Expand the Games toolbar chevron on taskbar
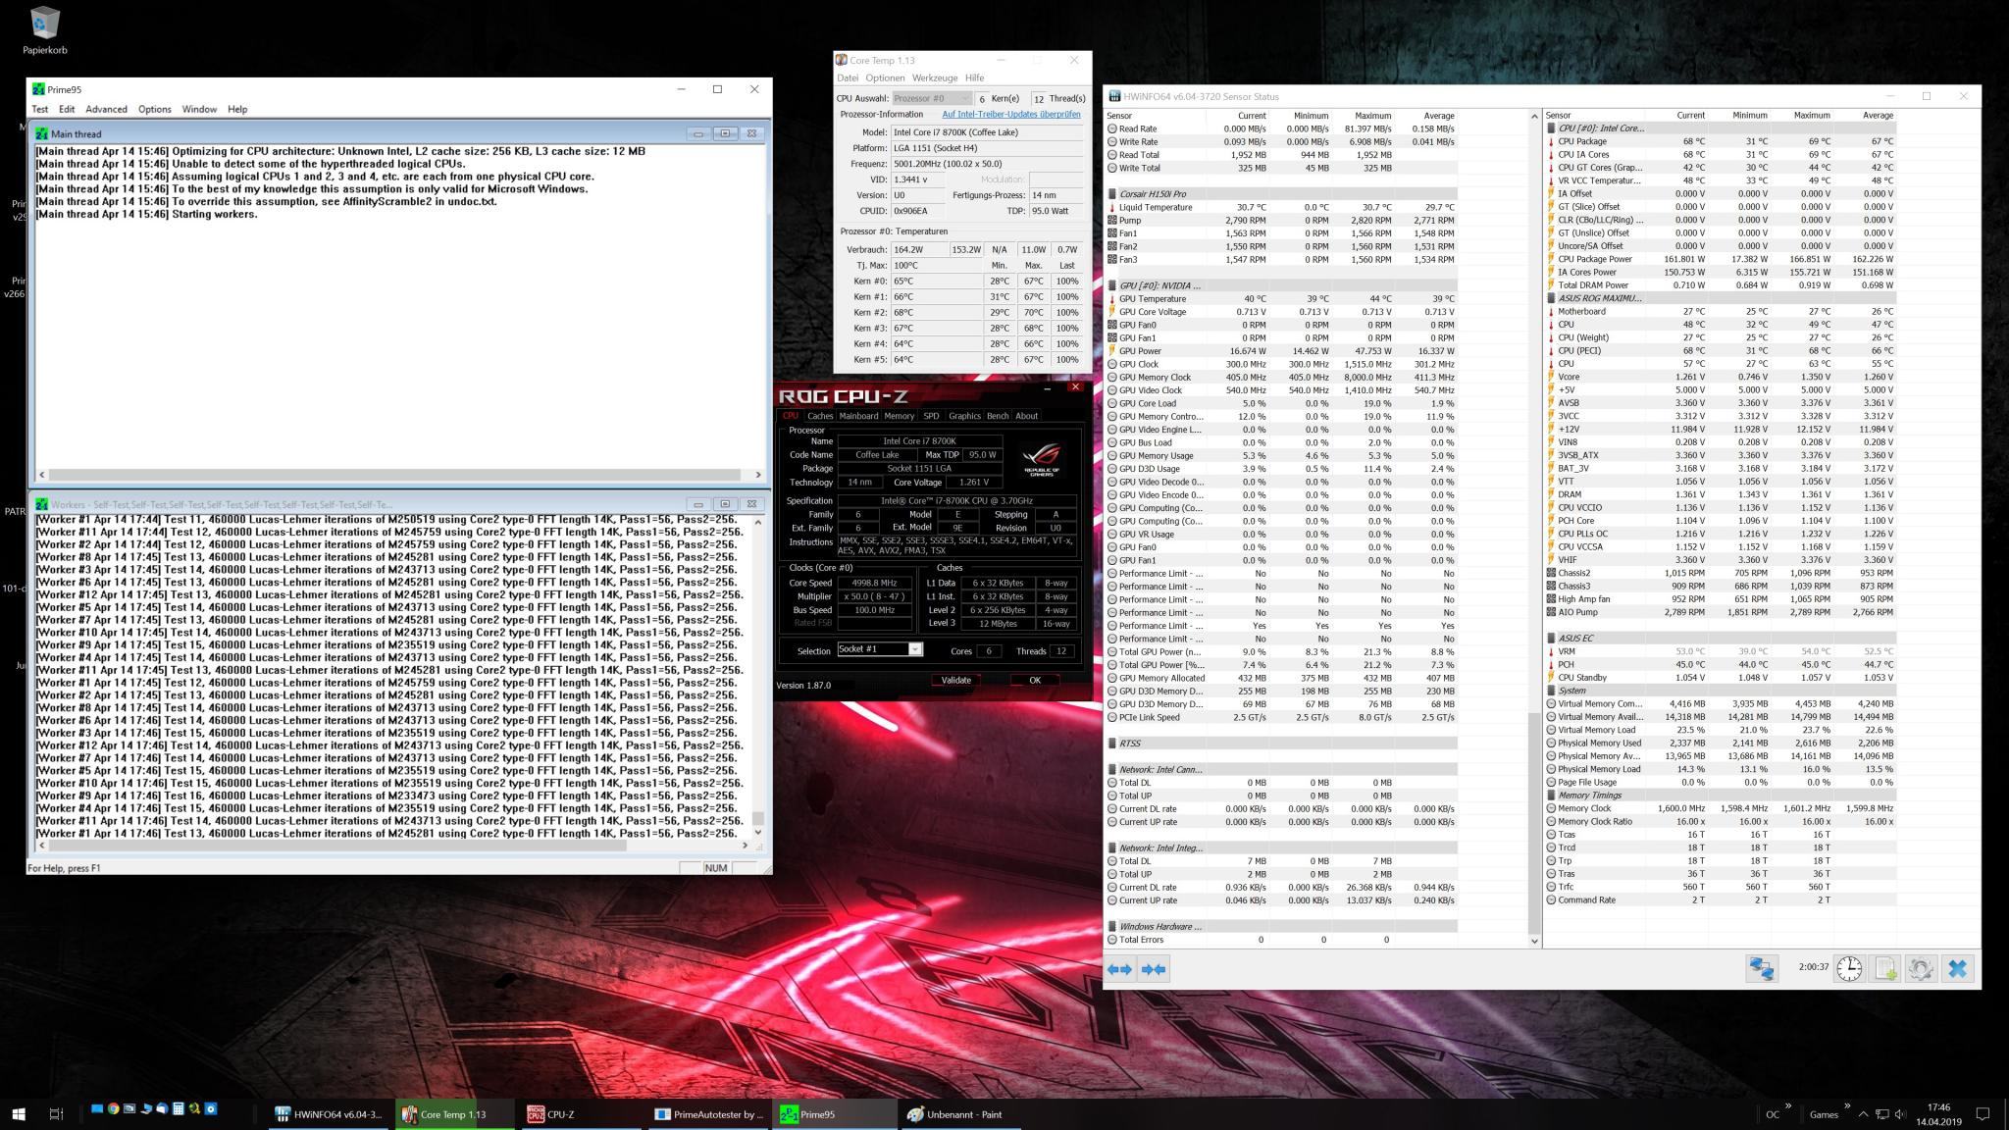2009x1130 pixels. point(1847,1107)
